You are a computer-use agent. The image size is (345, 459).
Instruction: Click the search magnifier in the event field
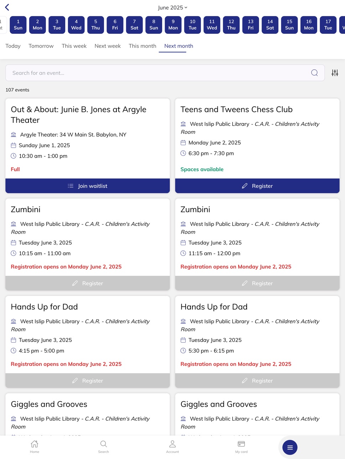314,73
